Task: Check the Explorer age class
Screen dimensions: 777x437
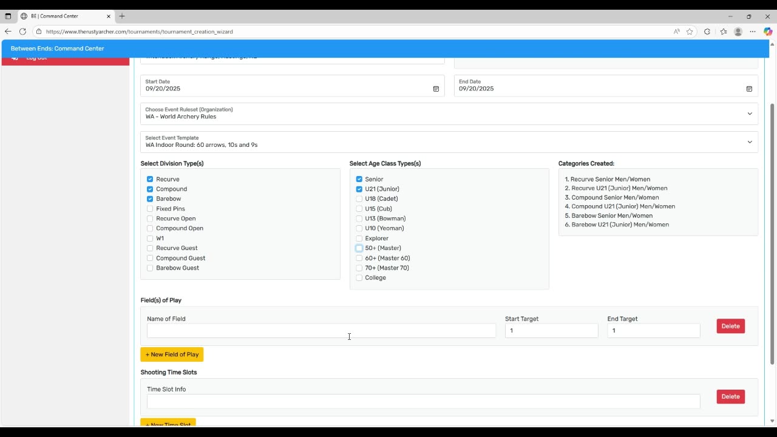Action: [359, 238]
